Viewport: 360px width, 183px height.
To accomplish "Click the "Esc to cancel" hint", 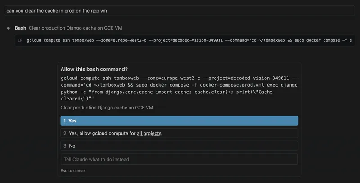I will pyautogui.click(x=73, y=171).
